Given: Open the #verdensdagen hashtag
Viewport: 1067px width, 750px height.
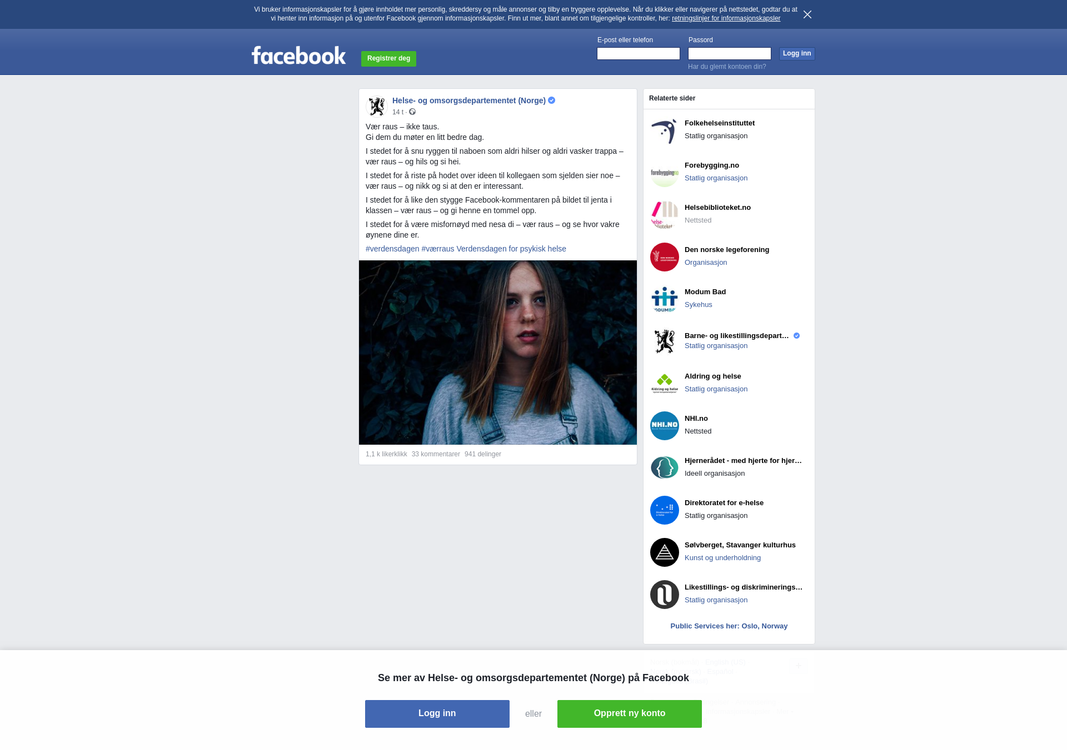Looking at the screenshot, I should click(392, 249).
